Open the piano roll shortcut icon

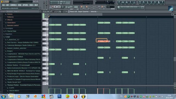pyautogui.click(x=127, y=2)
